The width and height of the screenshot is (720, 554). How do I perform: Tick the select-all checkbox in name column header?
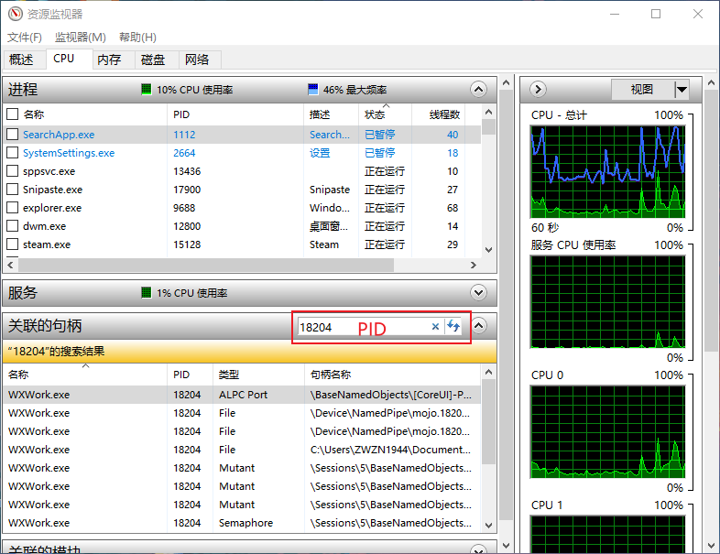pyautogui.click(x=13, y=114)
